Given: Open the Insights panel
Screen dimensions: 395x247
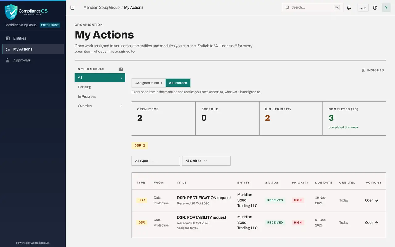Looking at the screenshot, I should pos(373,70).
